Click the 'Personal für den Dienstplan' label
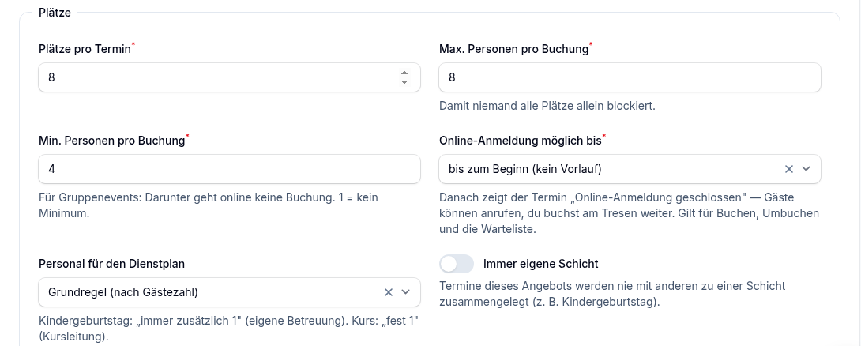The image size is (861, 346). point(112,264)
